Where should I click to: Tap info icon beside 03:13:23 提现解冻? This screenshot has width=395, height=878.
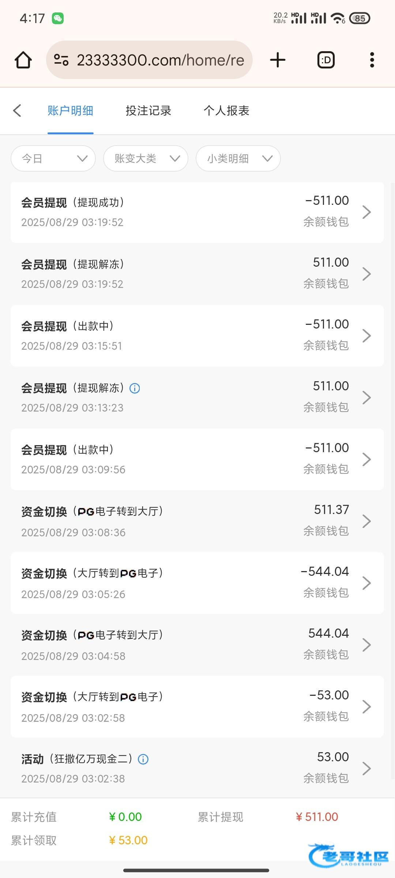pos(135,388)
